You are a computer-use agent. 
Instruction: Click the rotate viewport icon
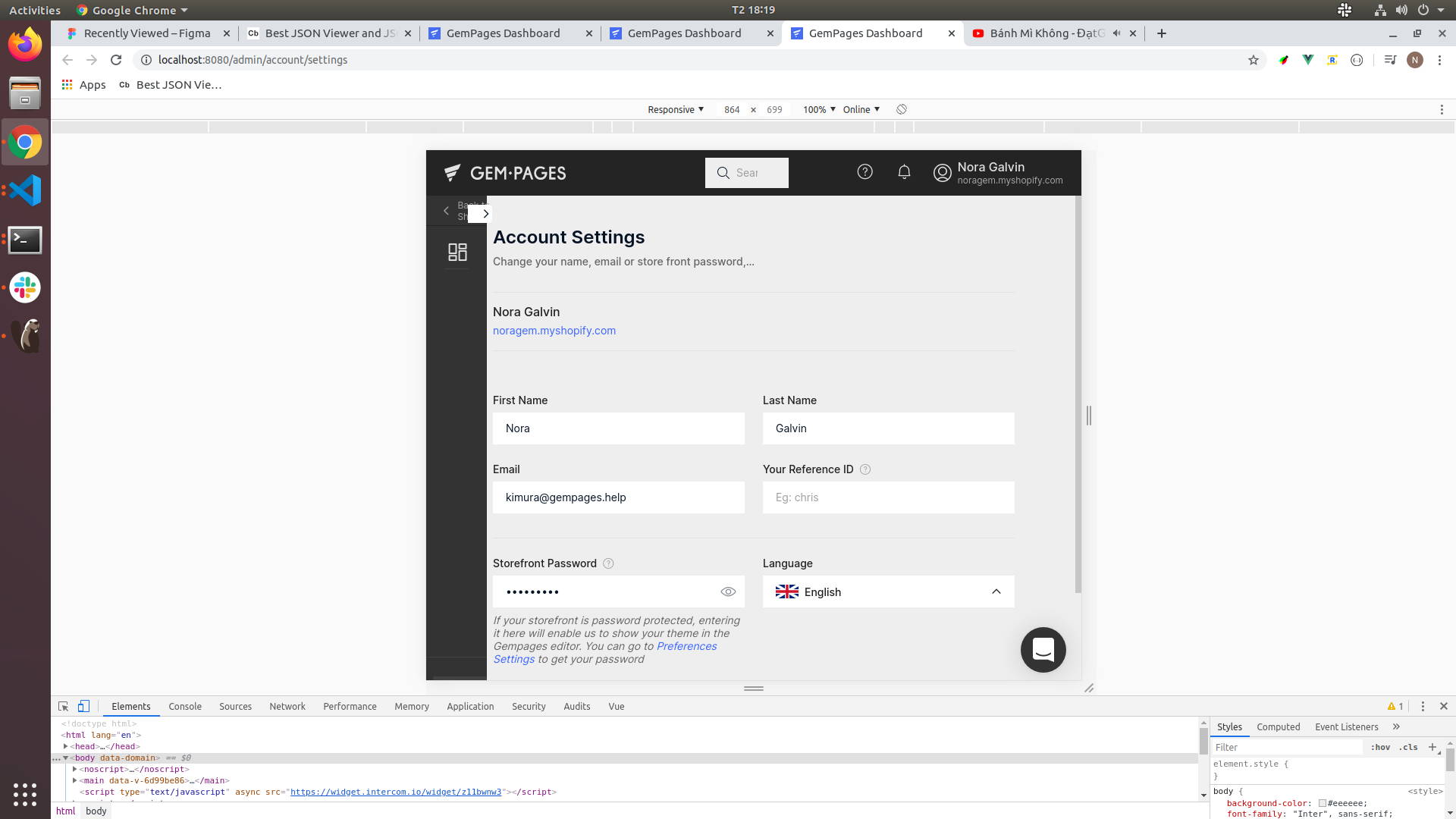point(902,109)
